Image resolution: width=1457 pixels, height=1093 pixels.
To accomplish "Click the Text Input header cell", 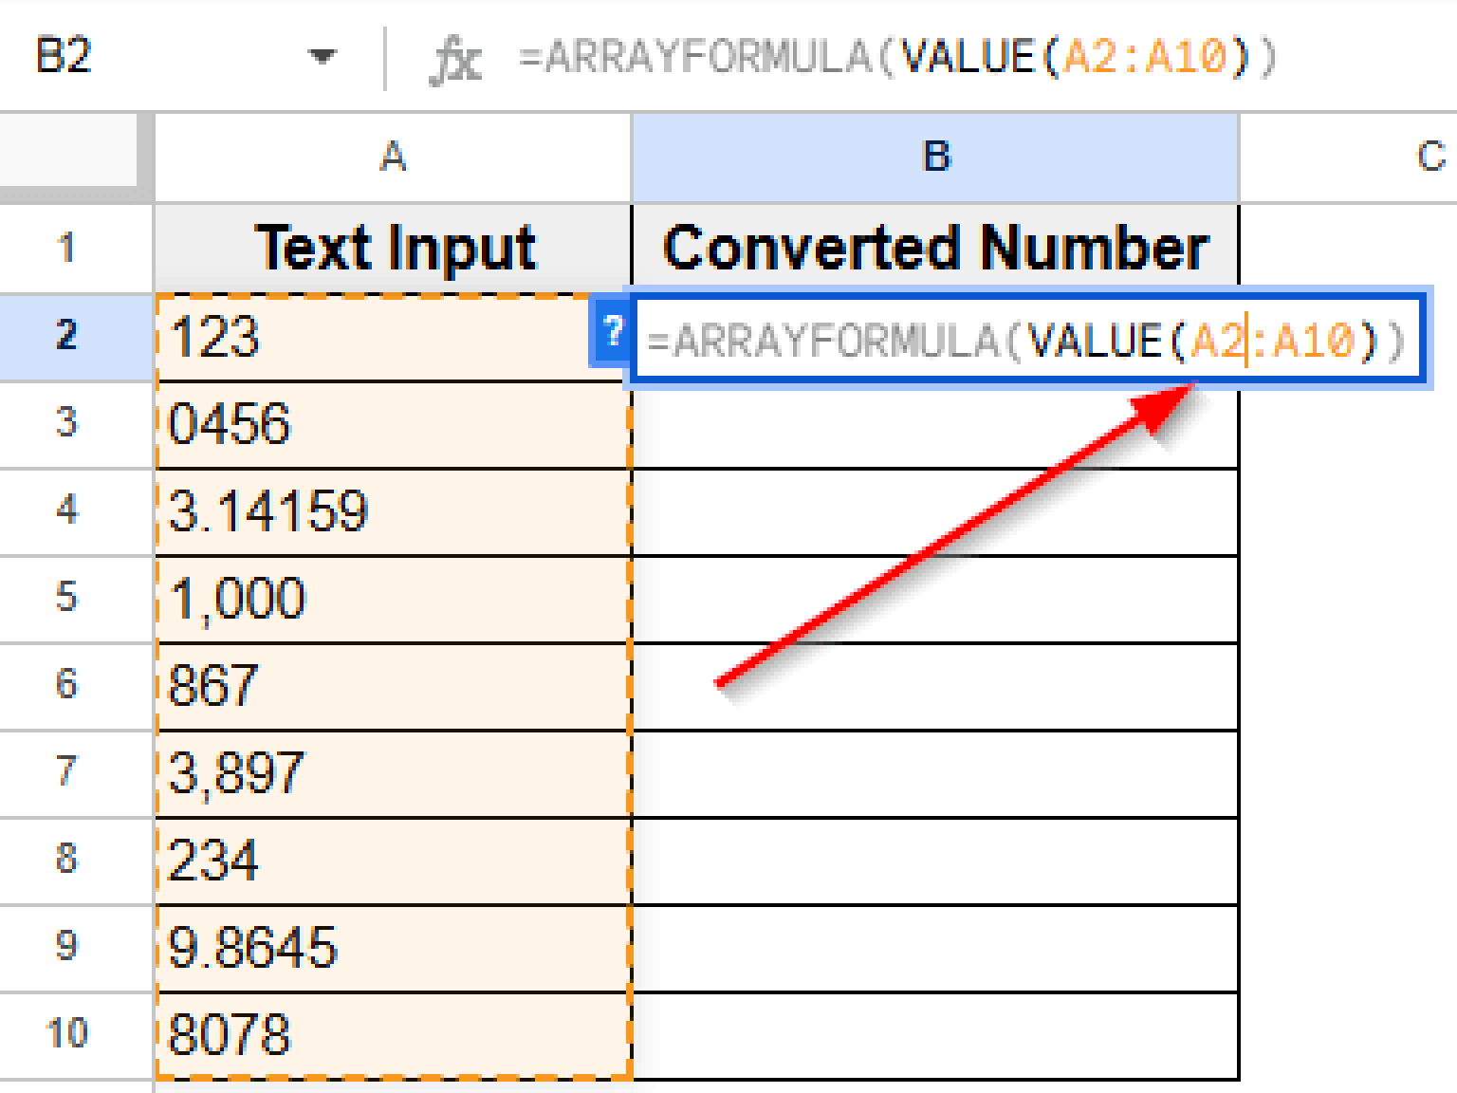I will click(394, 248).
